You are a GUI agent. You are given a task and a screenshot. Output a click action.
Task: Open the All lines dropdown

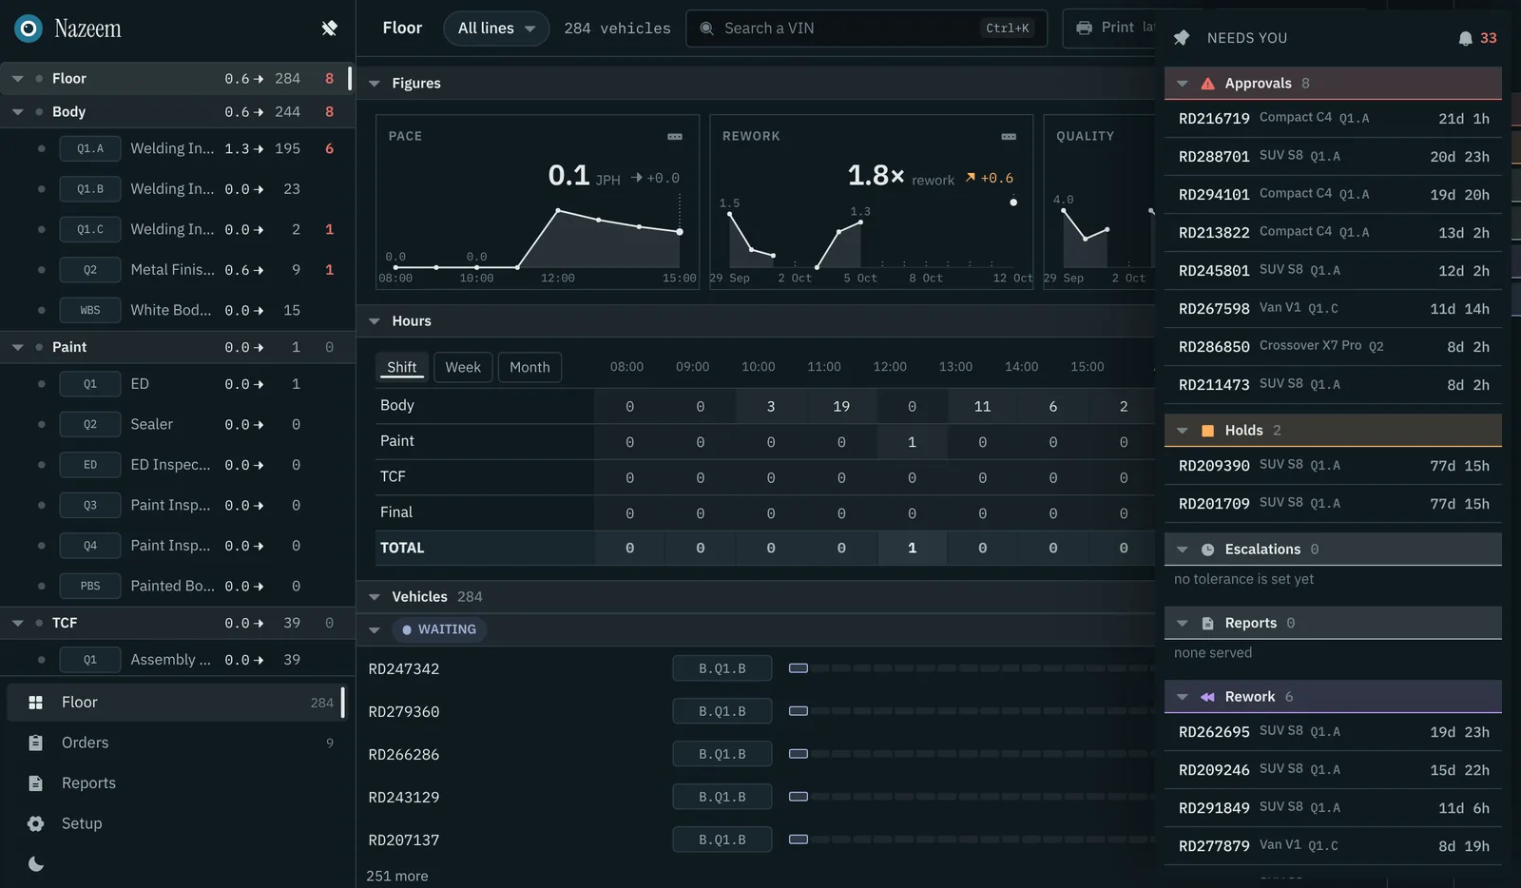496,29
